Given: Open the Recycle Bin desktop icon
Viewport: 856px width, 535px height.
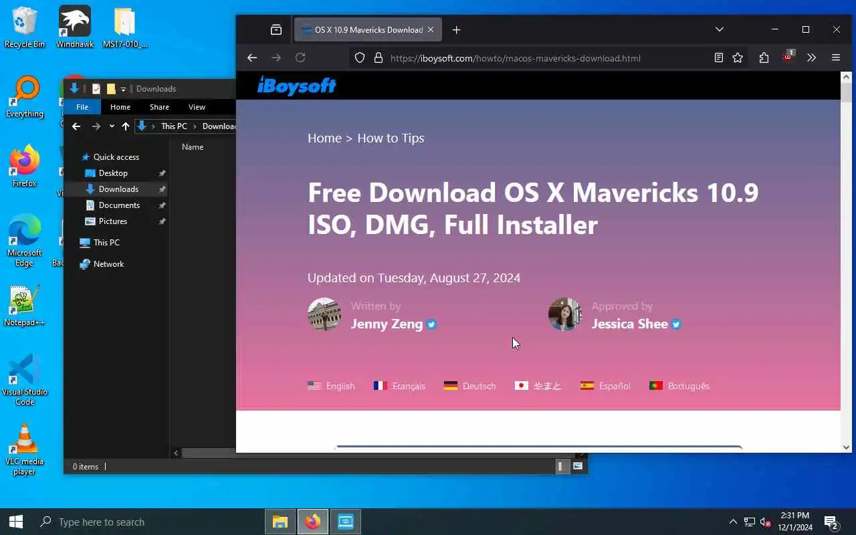Looking at the screenshot, I should coord(24,27).
